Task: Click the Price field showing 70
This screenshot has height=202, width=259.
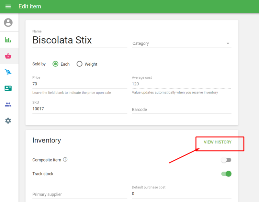Action: point(79,84)
